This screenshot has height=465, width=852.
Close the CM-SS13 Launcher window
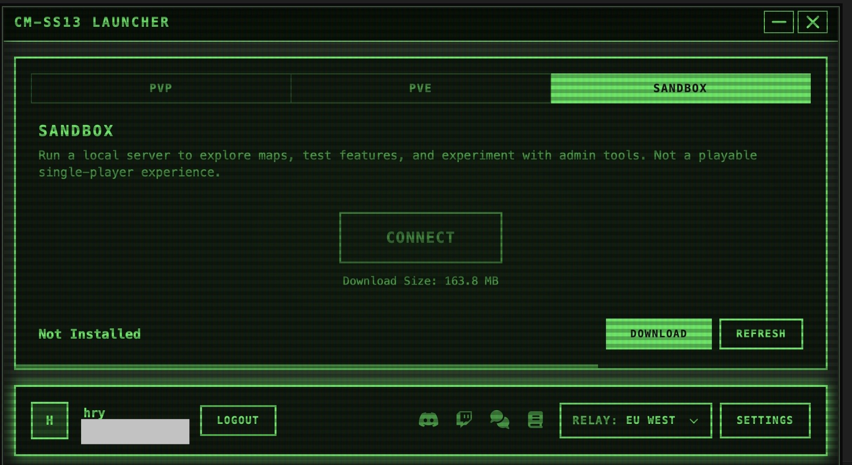813,22
